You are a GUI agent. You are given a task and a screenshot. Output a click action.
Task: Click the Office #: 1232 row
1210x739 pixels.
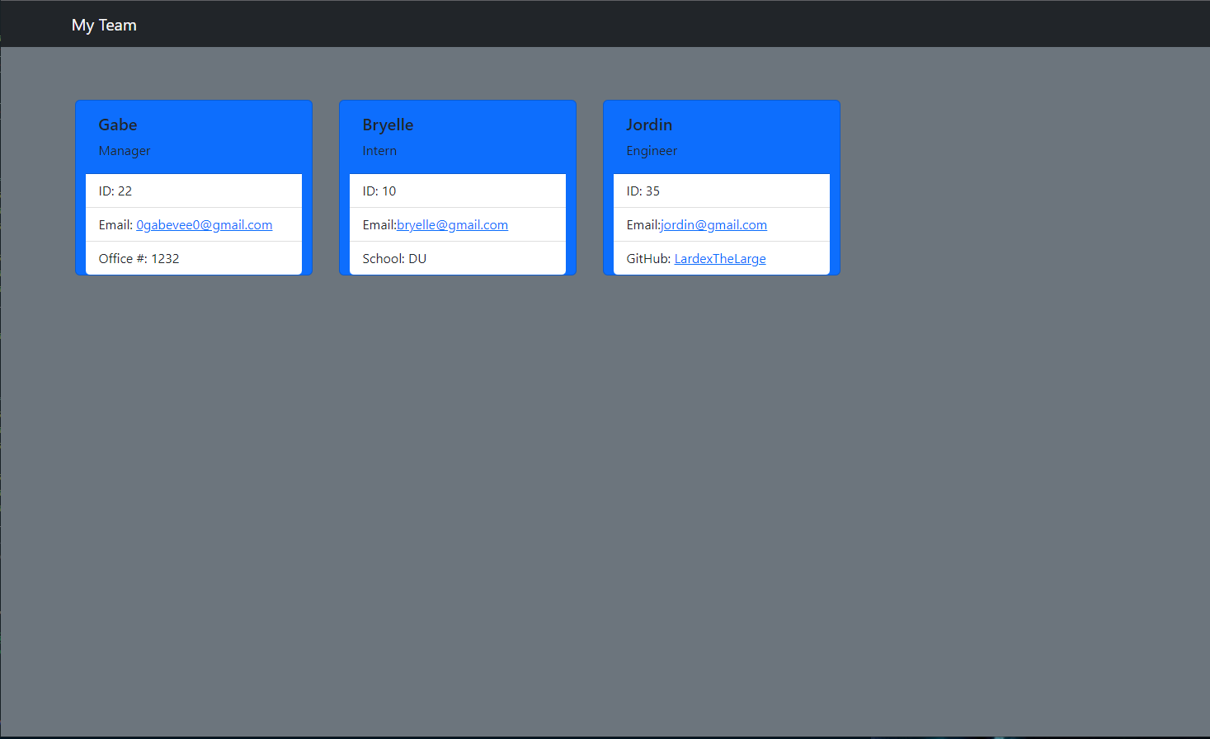194,258
